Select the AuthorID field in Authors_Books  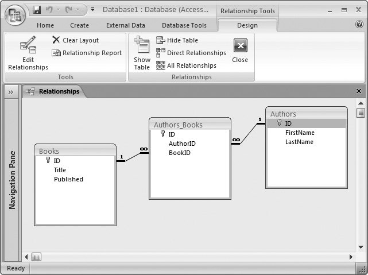[x=182, y=144]
